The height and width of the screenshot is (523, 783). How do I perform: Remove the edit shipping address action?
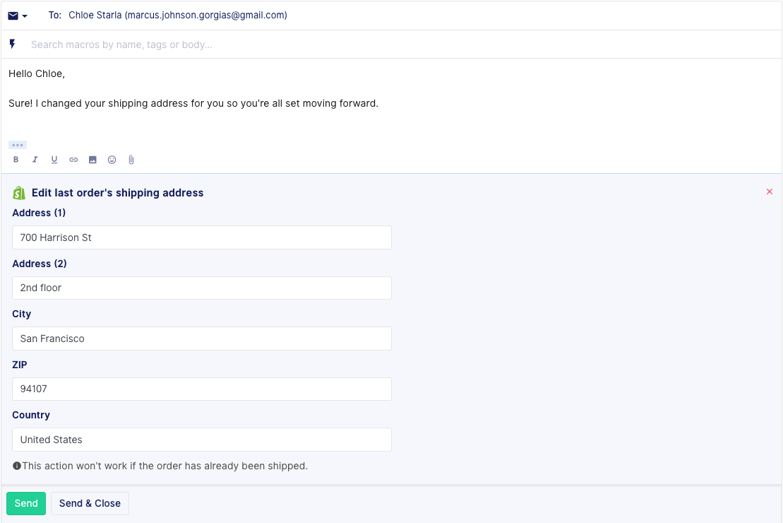[770, 192]
